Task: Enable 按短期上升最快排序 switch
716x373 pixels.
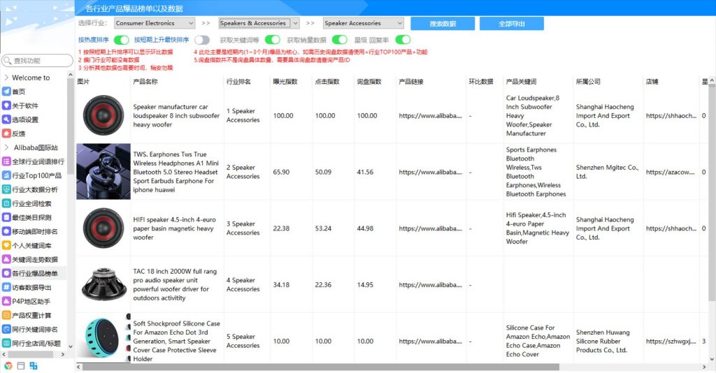Action: [202, 40]
